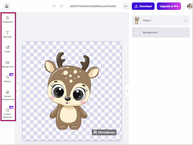Open Instant Backgrounds tool
Viewport: 193px width, 145px height.
[x=8, y=95]
